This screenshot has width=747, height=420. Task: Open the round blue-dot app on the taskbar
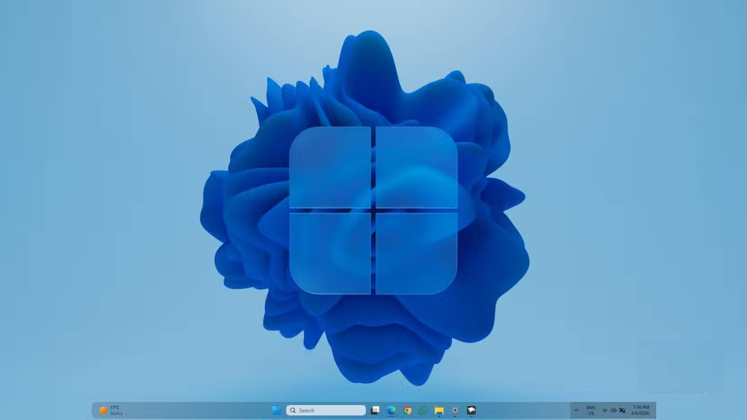455,410
